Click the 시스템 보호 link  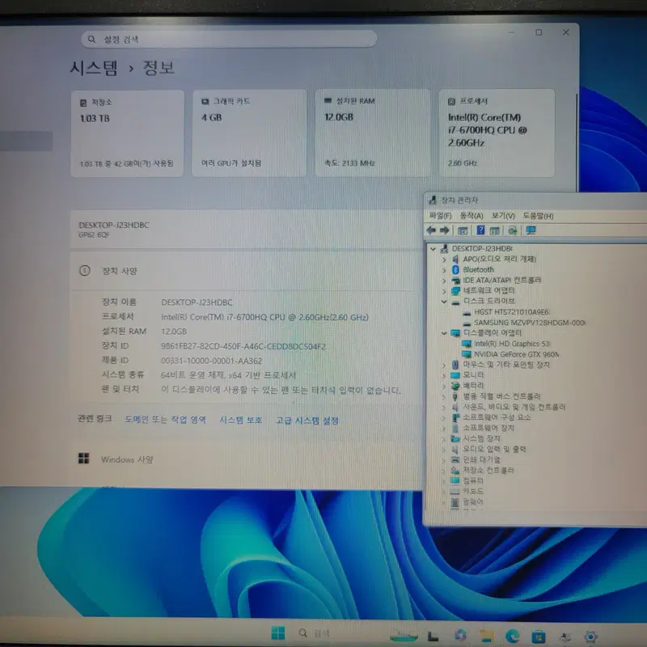[x=240, y=420]
